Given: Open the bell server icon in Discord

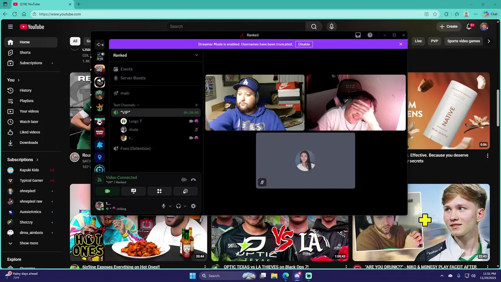Looking at the screenshot, I should 100,145.
